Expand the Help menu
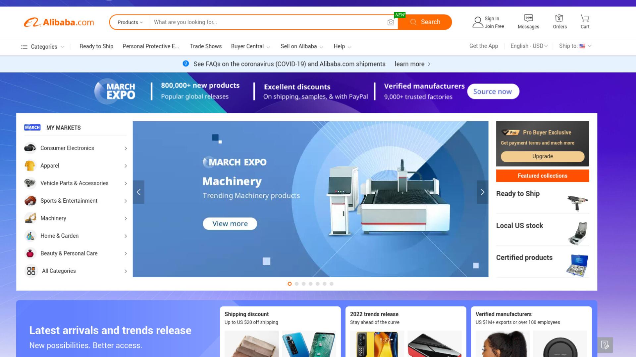This screenshot has height=357, width=636. click(343, 46)
